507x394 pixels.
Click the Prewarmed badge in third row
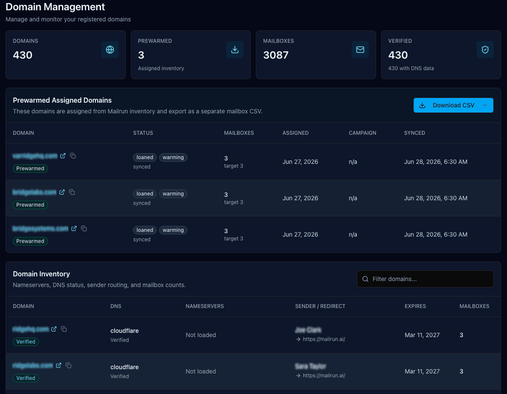coord(30,241)
